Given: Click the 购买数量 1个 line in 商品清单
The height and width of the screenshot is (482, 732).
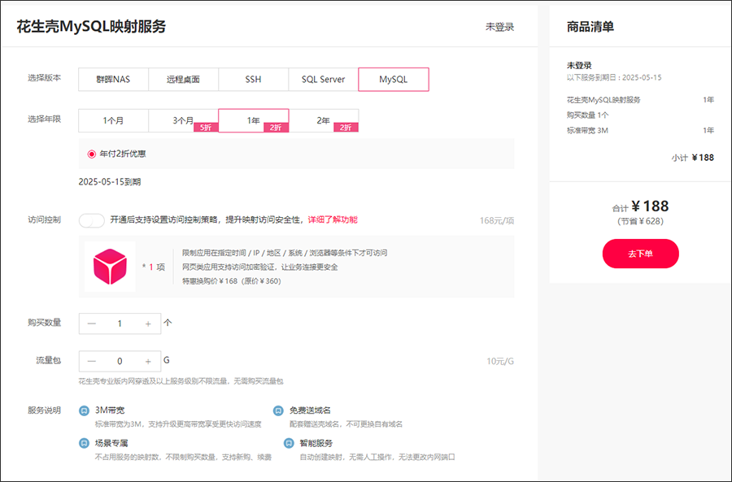Looking at the screenshot, I should tap(588, 115).
